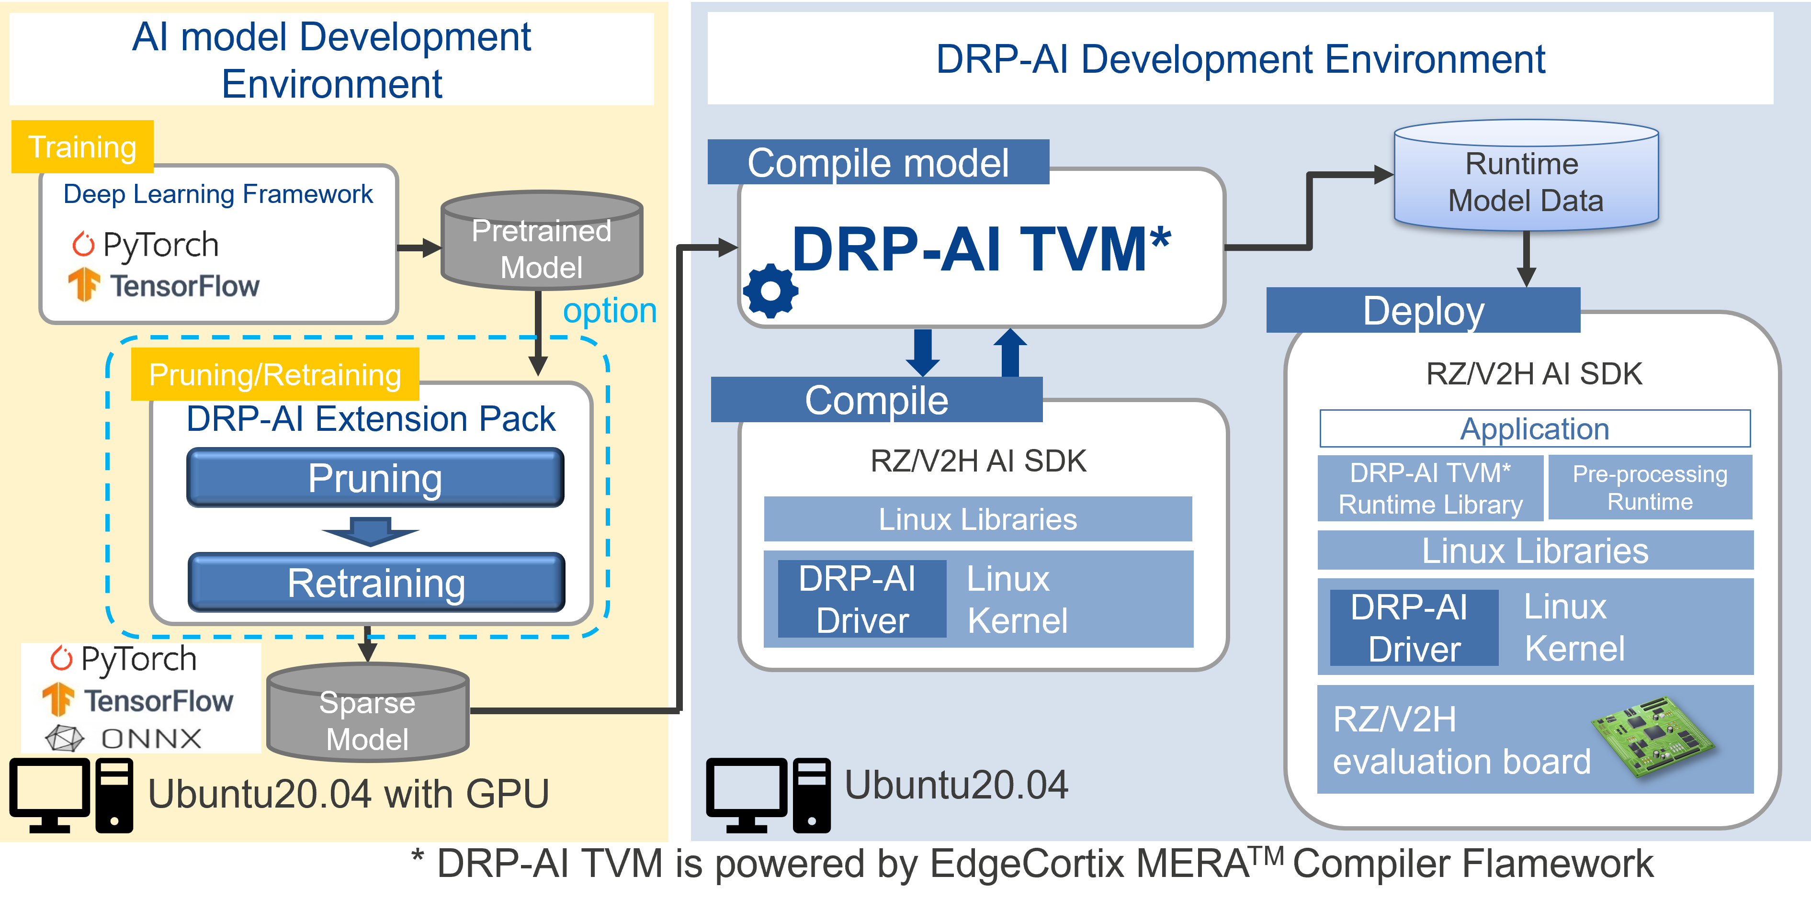Image resolution: width=1811 pixels, height=910 pixels.
Task: Click the blue Pruning button
Action: click(375, 478)
